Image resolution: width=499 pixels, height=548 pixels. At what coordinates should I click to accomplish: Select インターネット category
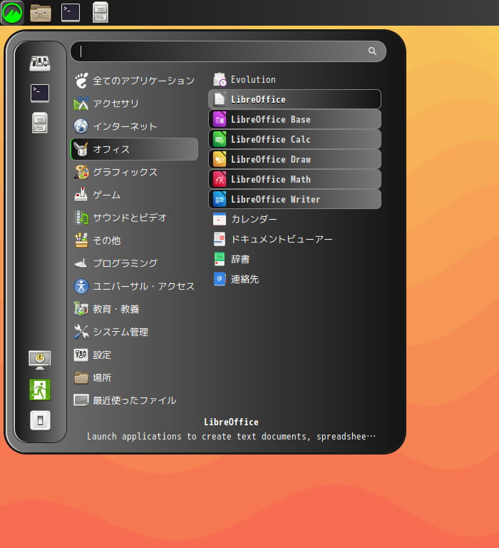[135, 126]
